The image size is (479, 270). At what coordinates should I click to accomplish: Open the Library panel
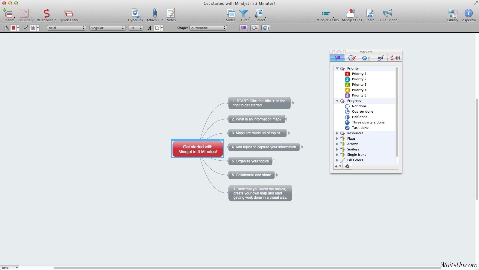452,13
